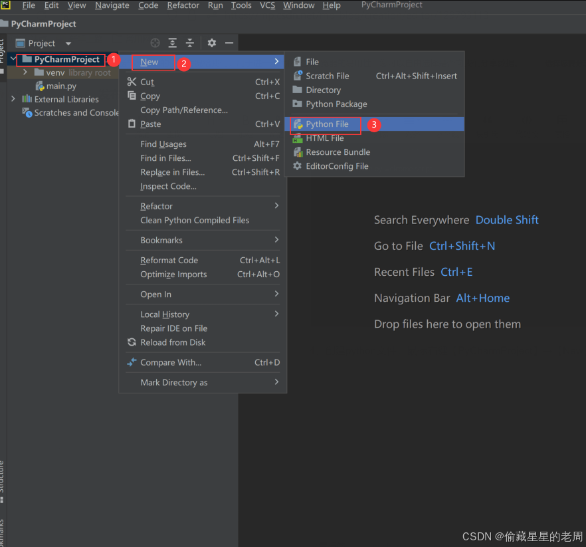Click the EditorConfig File gear icon

point(297,165)
